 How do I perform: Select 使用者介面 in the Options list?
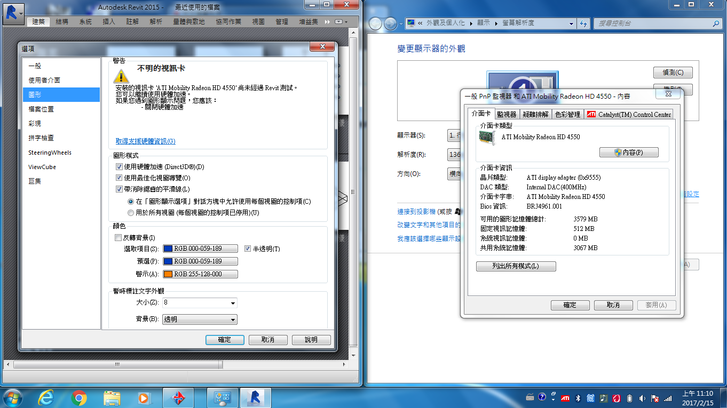click(61, 80)
